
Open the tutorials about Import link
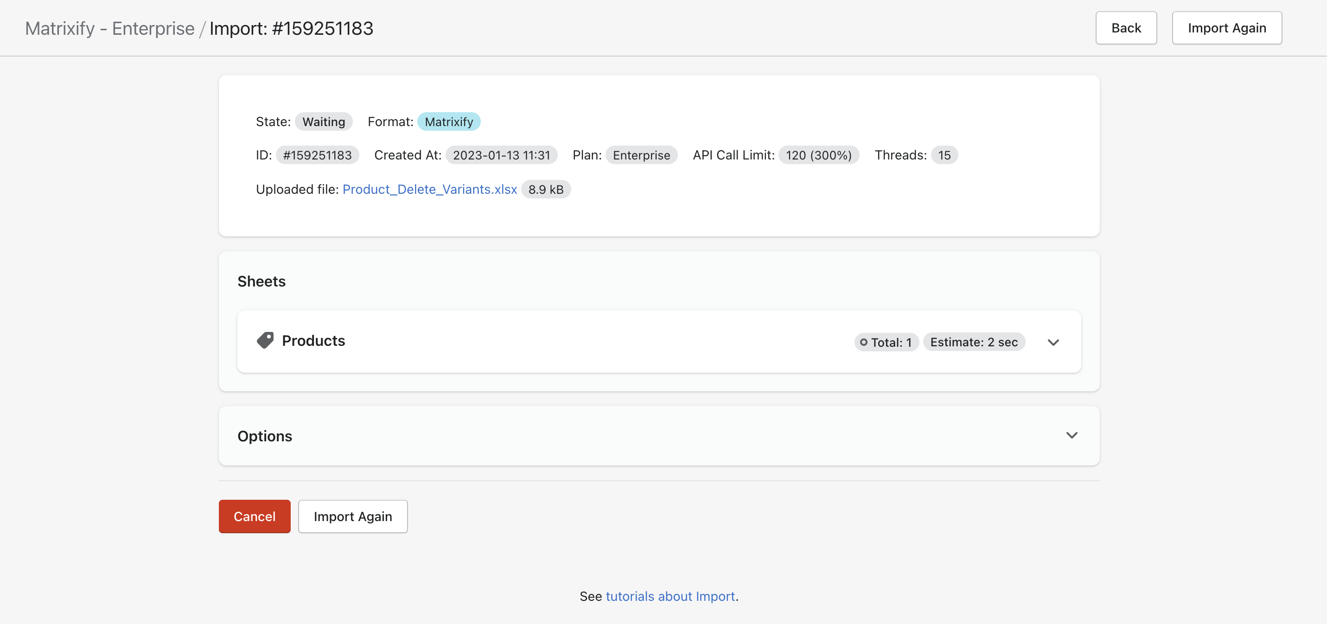point(670,596)
